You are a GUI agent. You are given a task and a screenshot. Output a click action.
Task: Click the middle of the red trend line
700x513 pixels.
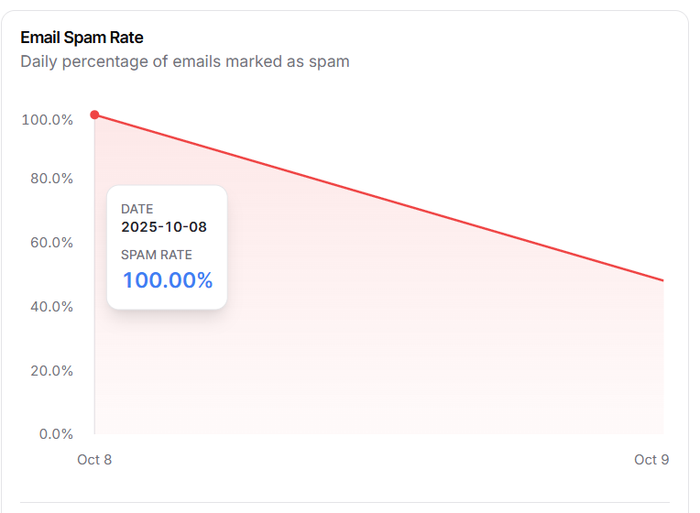click(378, 198)
